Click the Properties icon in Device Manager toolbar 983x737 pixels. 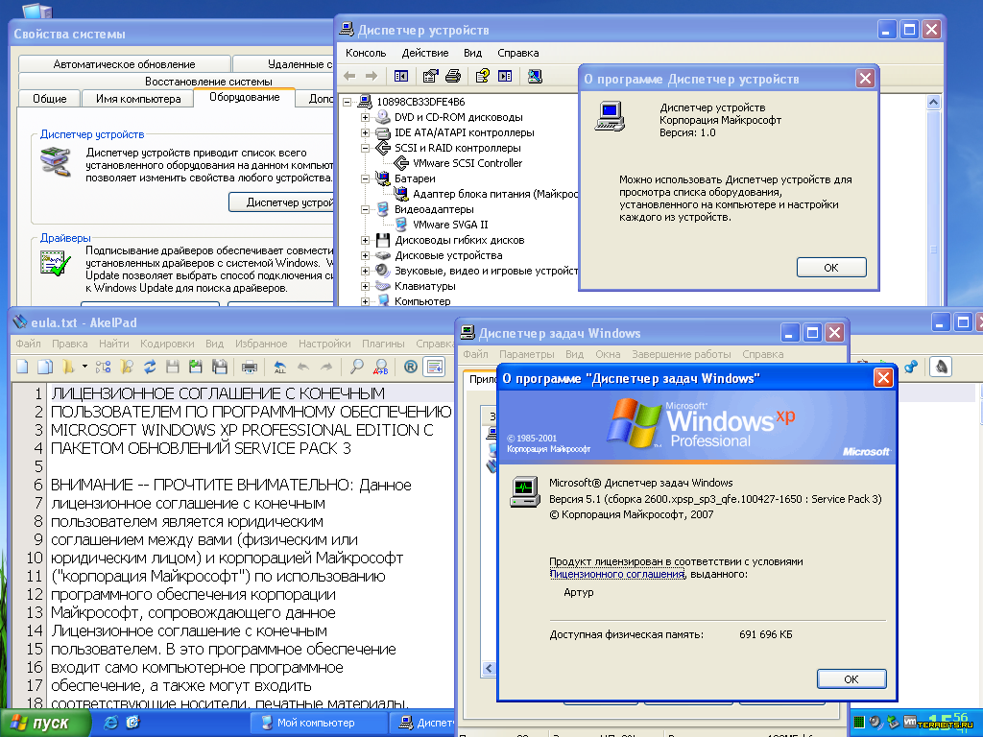click(430, 76)
